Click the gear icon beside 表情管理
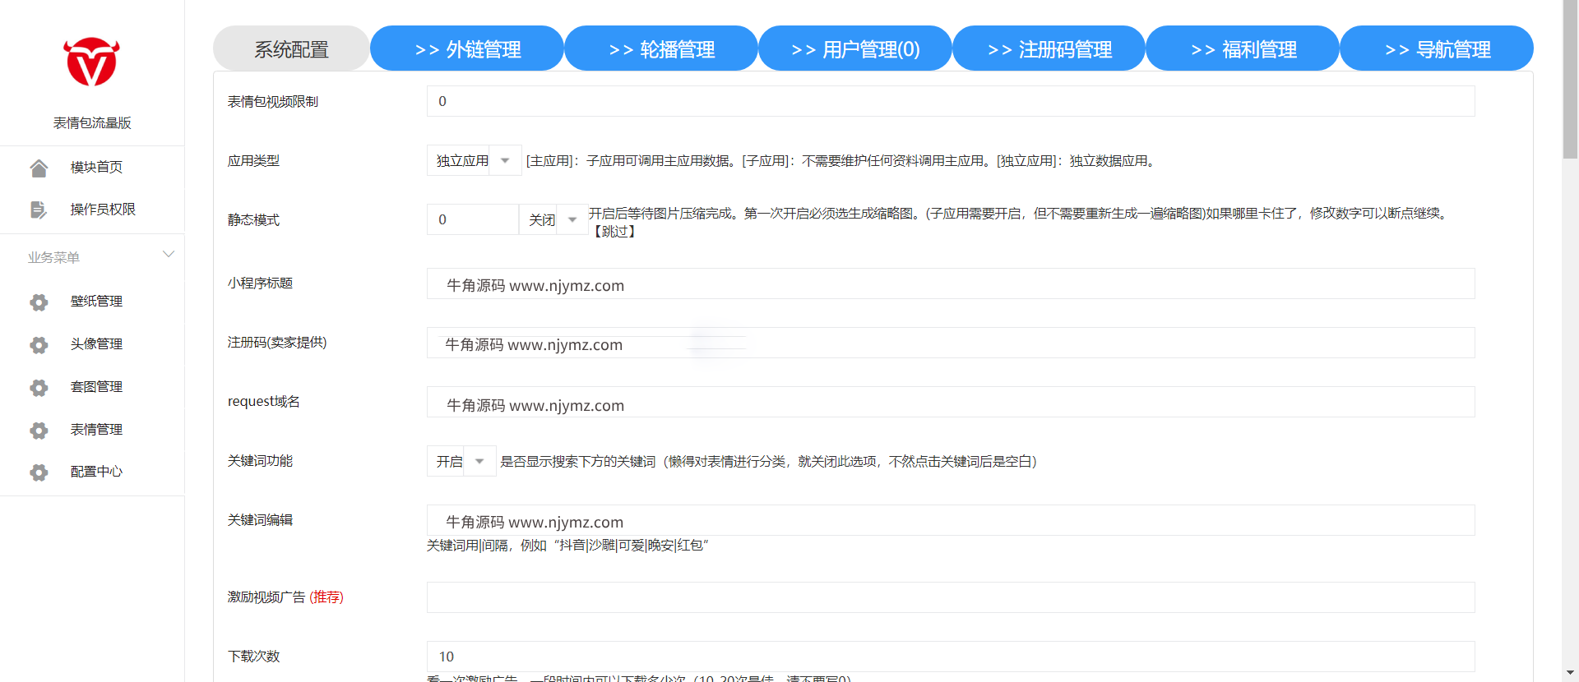This screenshot has width=1579, height=682. (39, 430)
